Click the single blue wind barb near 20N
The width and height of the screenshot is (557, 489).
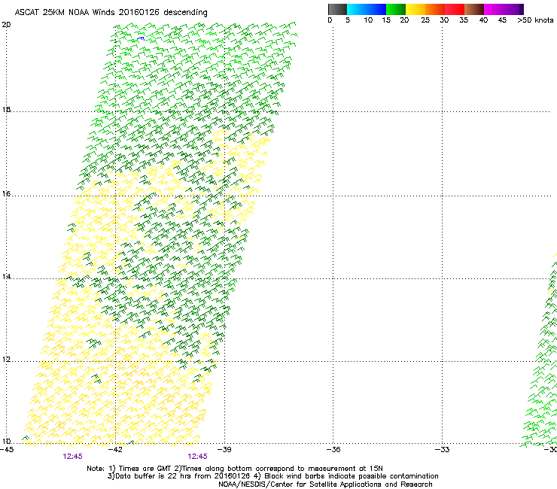tap(141, 38)
